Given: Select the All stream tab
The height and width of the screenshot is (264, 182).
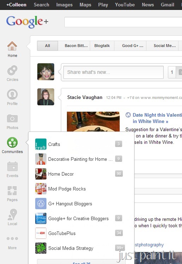Looking at the screenshot, I should 48,46.
